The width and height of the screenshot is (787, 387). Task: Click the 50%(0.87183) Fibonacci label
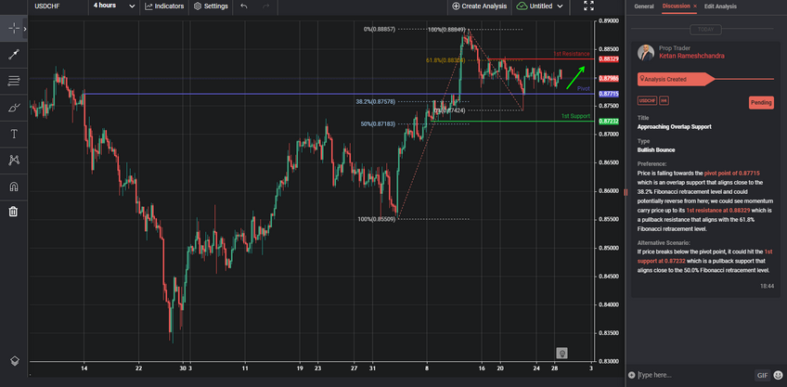pos(378,123)
